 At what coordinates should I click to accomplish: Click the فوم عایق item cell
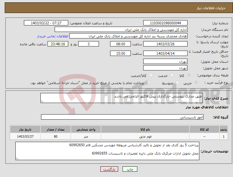click(x=145, y=136)
